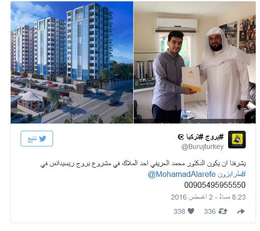Open the Snapchat-style profile avatar
The width and height of the screenshot is (260, 231).
(x=237, y=140)
